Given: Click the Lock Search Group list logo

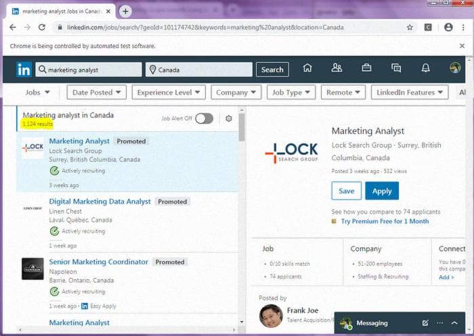Looking at the screenshot, I should pos(33,147).
